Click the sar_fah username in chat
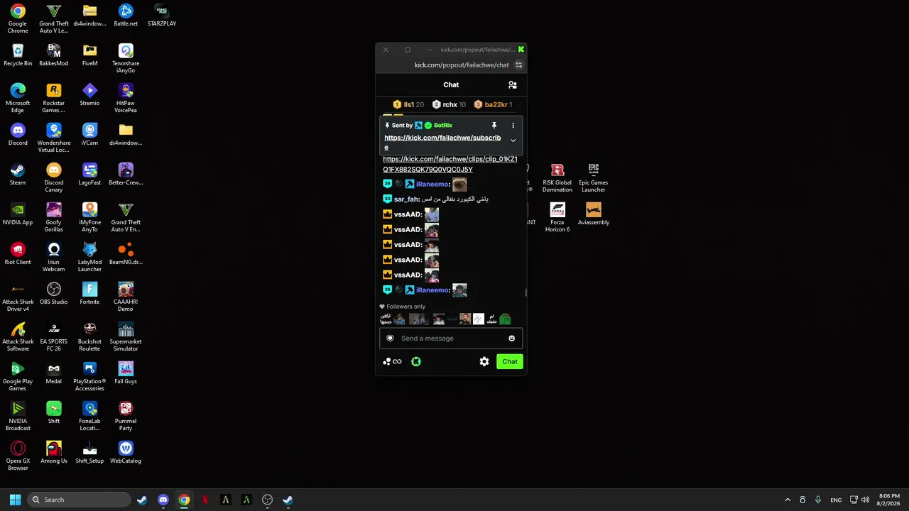909x511 pixels. [x=406, y=199]
